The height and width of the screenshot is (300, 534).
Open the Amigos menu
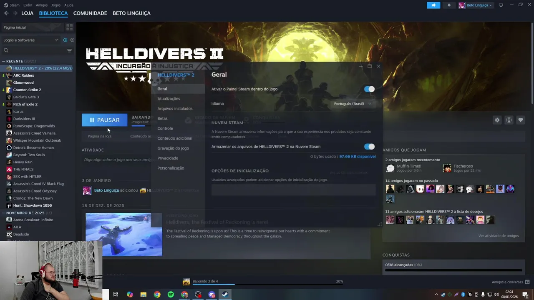(x=42, y=5)
